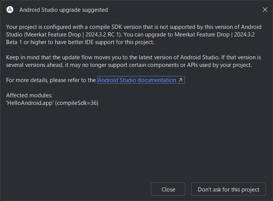The image size is (273, 201).
Task: Click the 'Affected modules:' label
Action: [29, 95]
